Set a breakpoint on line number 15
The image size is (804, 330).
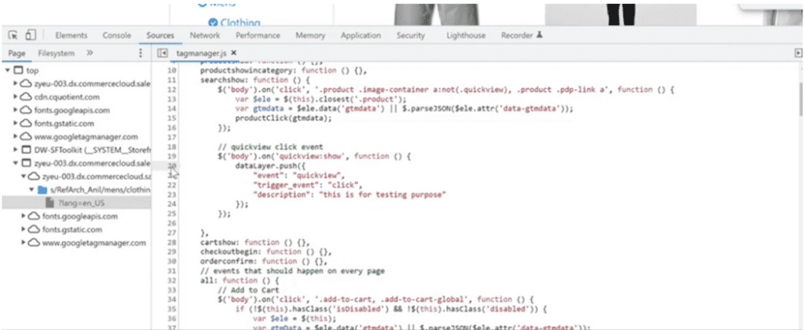coord(173,118)
